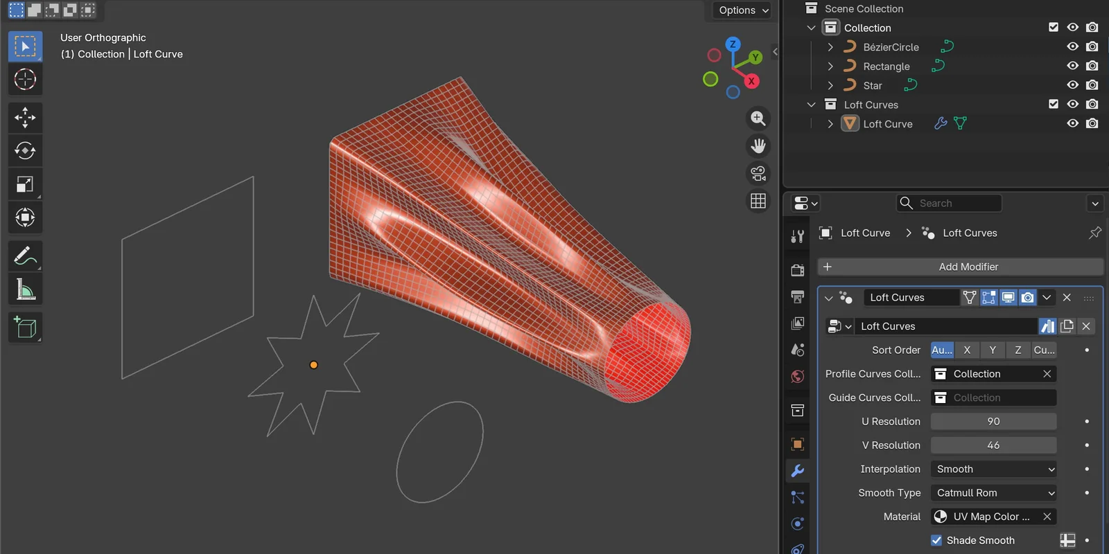Set select mode to extend selection
Screen dimensions: 1109x554
point(34,10)
